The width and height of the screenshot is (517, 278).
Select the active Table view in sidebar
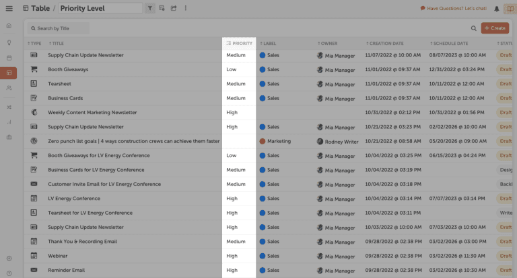9,73
